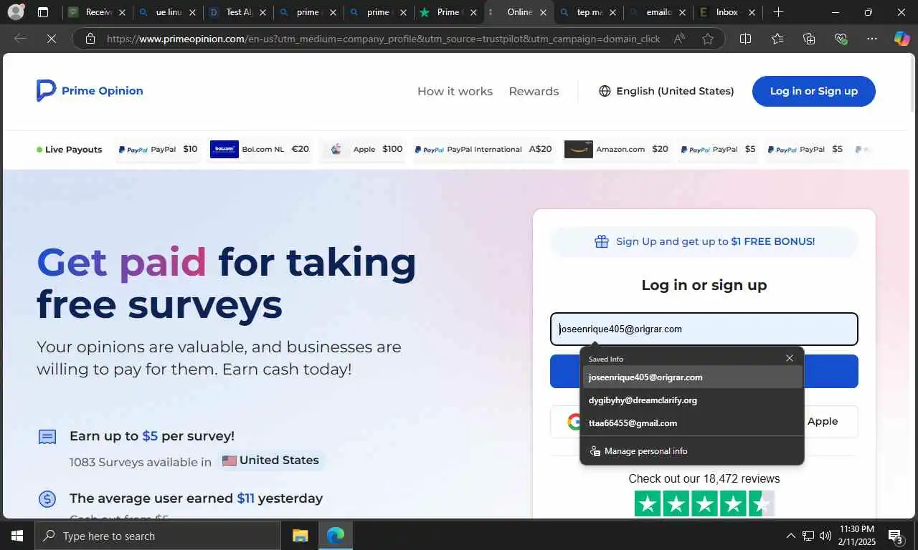Click the Amazon.com $20 payout
918x550 pixels.
coord(617,149)
